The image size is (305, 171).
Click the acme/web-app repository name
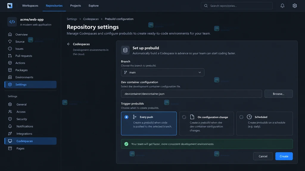click(x=32, y=19)
